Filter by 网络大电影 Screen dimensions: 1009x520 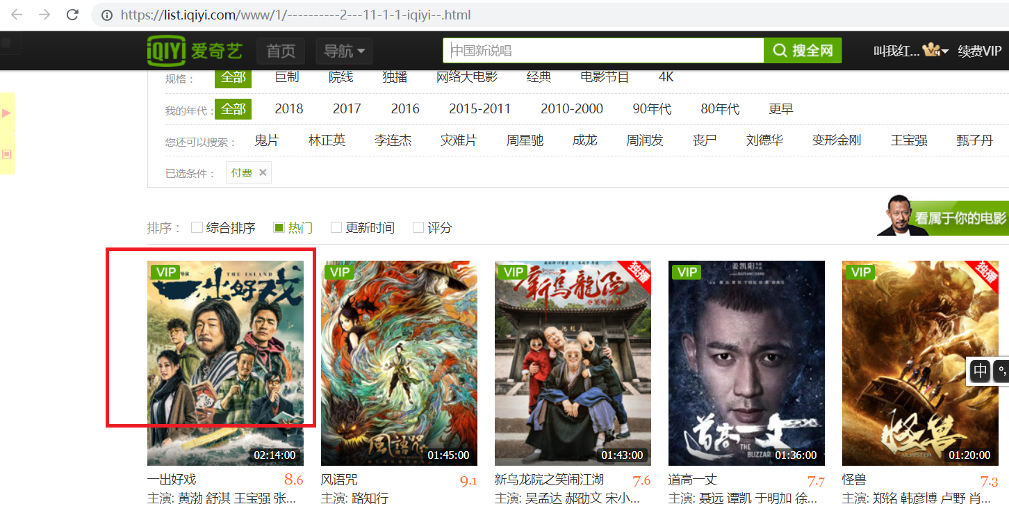(x=467, y=76)
